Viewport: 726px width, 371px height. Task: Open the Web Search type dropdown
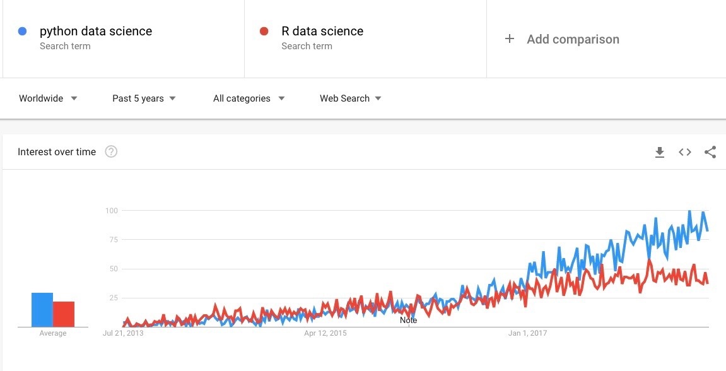(x=349, y=98)
